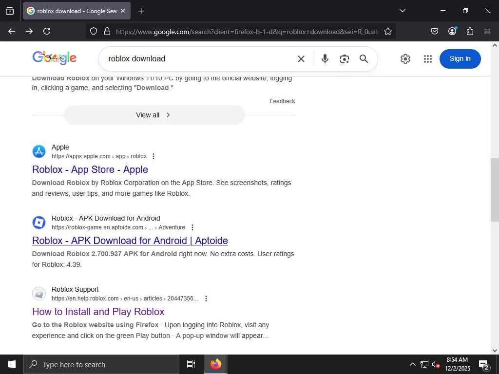
Task: Open Roblox APK Download Aptoide link
Action: [x=130, y=241]
